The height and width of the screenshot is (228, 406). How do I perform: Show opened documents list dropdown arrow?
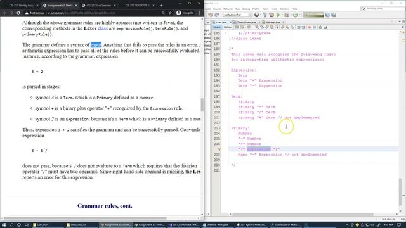click(x=400, y=22)
